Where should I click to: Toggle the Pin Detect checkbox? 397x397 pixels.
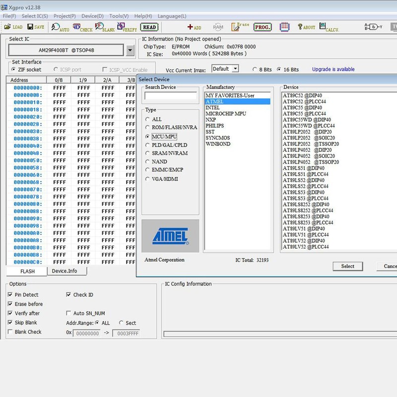(x=23, y=295)
